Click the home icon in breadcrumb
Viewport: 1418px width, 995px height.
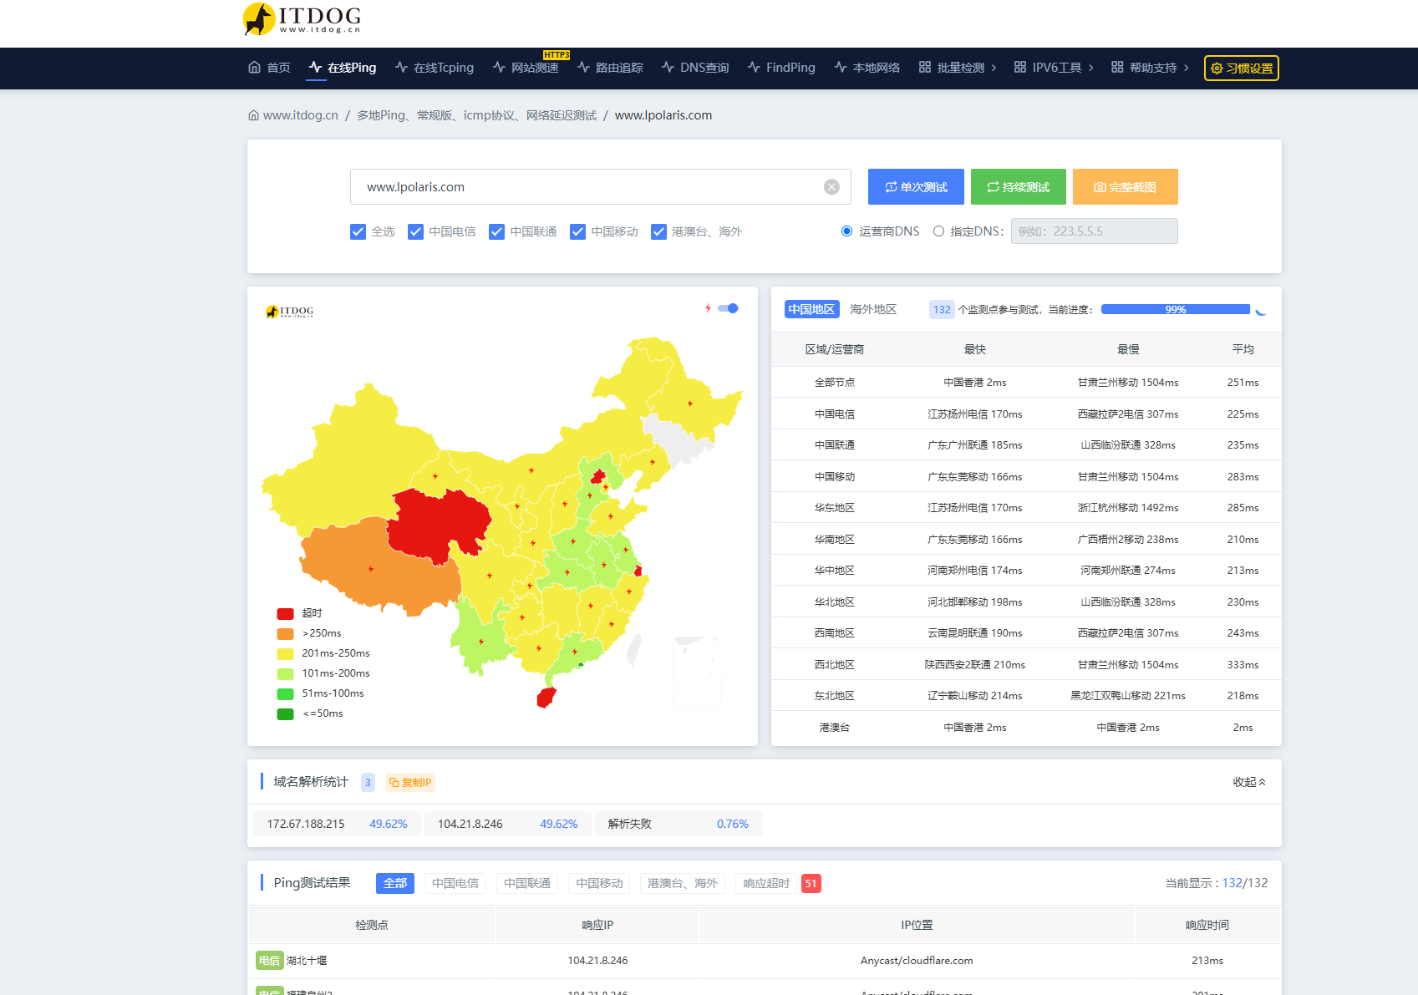253,115
